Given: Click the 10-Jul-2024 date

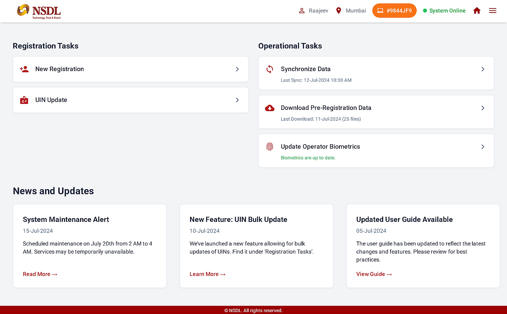Looking at the screenshot, I should pos(205,231).
